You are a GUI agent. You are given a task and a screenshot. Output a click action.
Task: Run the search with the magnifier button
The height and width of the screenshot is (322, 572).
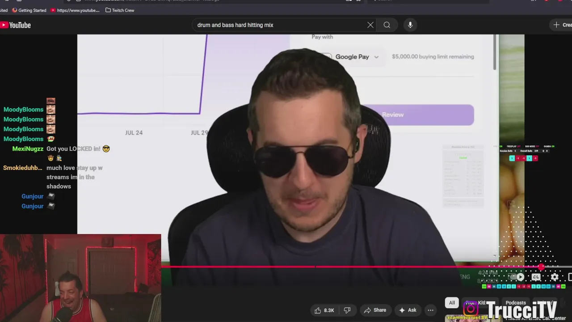coord(387,25)
